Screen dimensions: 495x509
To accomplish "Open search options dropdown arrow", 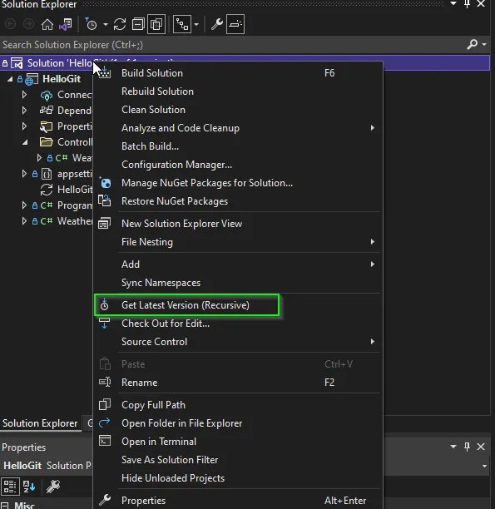I will pos(484,44).
